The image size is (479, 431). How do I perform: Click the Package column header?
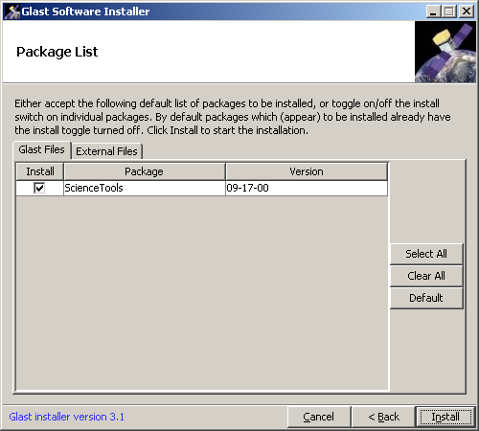tap(145, 171)
